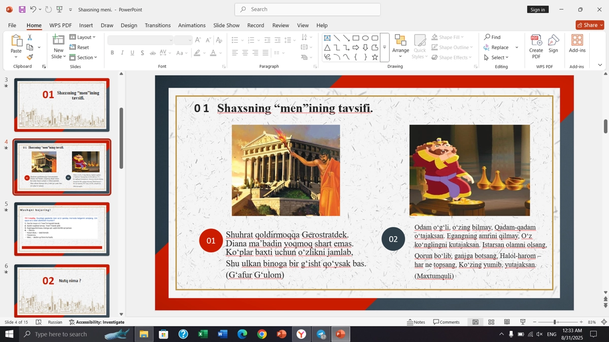Switch to the Design tab
The width and height of the screenshot is (609, 342).
pos(129,25)
